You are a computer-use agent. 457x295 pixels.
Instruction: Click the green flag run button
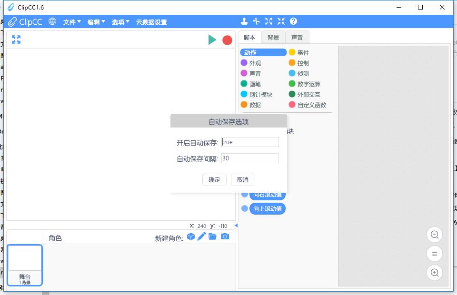(x=212, y=40)
